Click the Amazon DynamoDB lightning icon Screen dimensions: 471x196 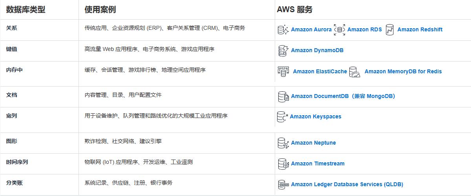coord(283,51)
